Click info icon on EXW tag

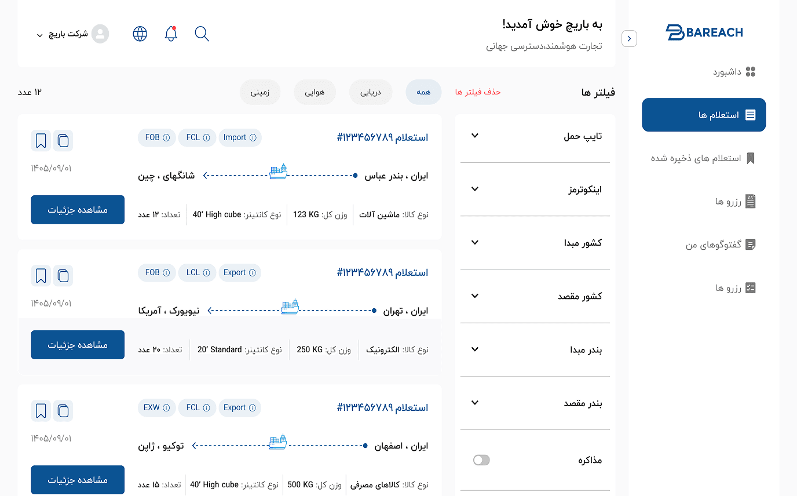click(x=166, y=408)
